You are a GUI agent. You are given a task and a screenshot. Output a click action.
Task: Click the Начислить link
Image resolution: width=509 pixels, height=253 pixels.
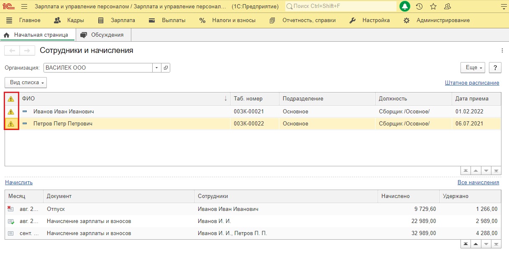point(19,182)
